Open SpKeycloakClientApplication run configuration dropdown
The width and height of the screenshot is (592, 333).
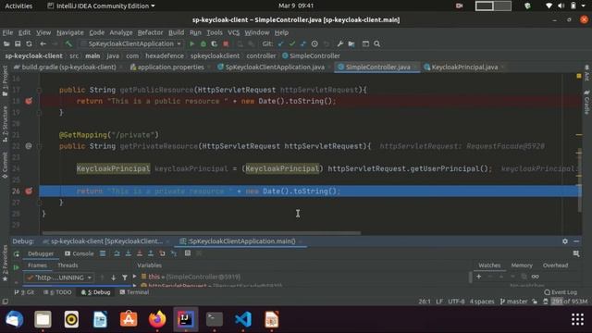pyautogui.click(x=131, y=43)
